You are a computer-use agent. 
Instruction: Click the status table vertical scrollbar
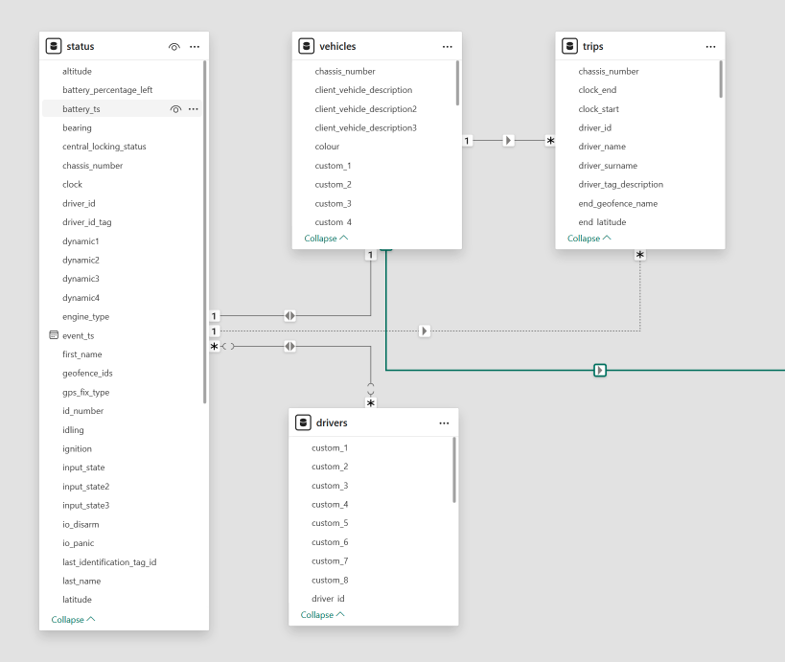[204, 230]
